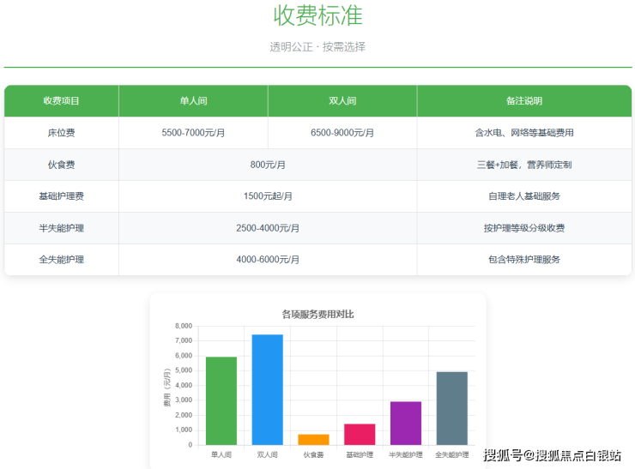Select the 床位费 row label

pos(62,133)
